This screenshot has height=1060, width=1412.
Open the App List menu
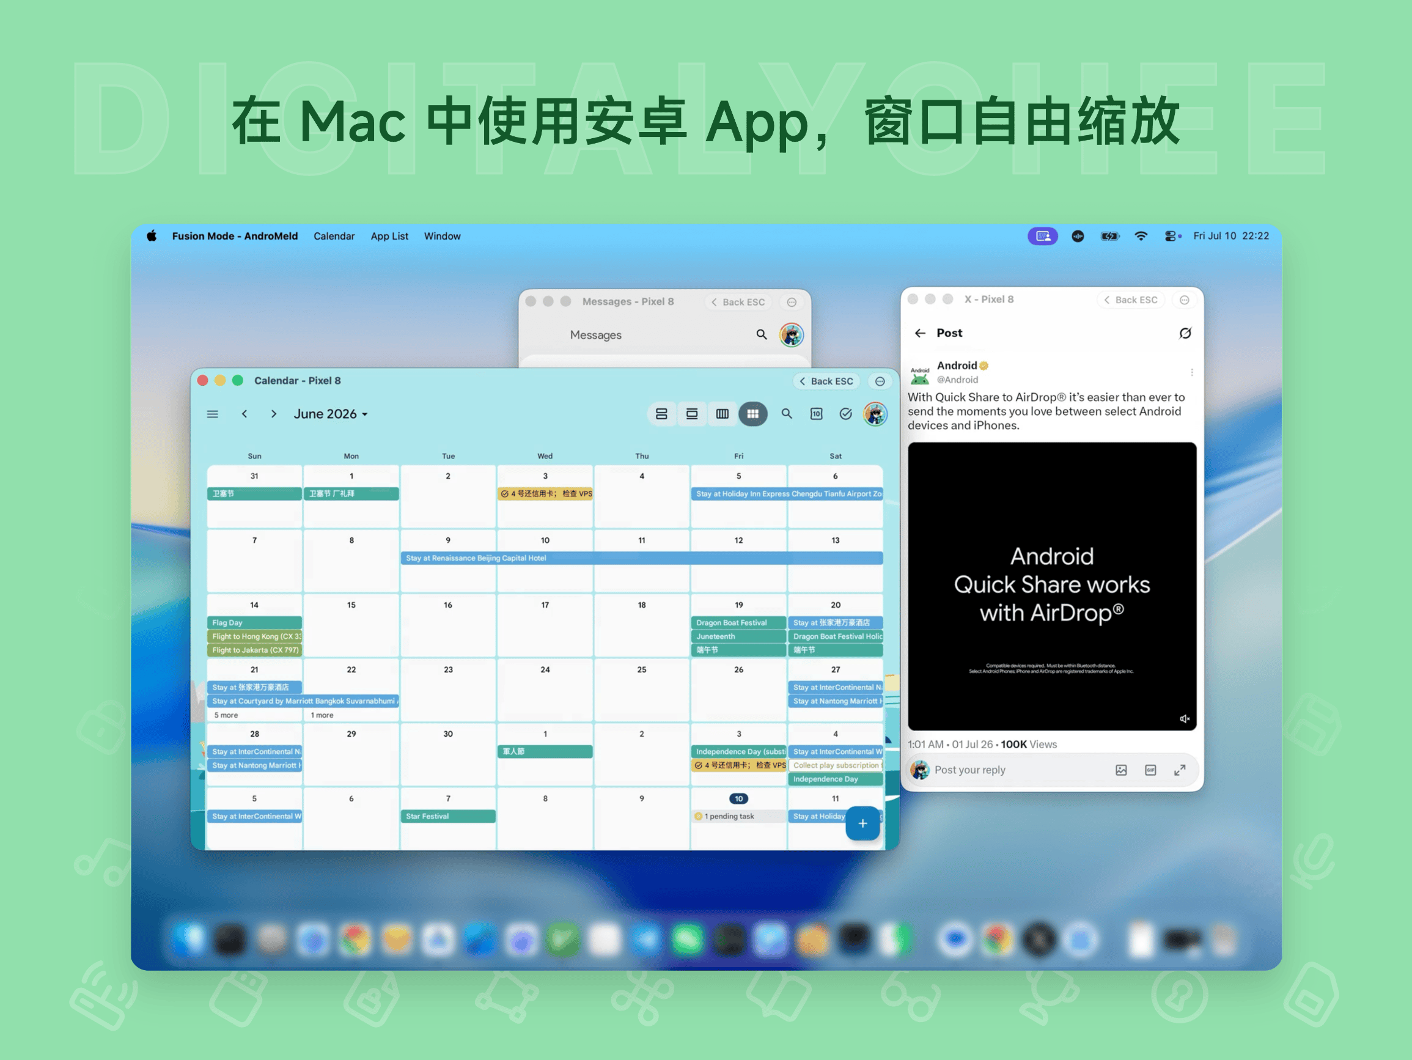pyautogui.click(x=389, y=236)
